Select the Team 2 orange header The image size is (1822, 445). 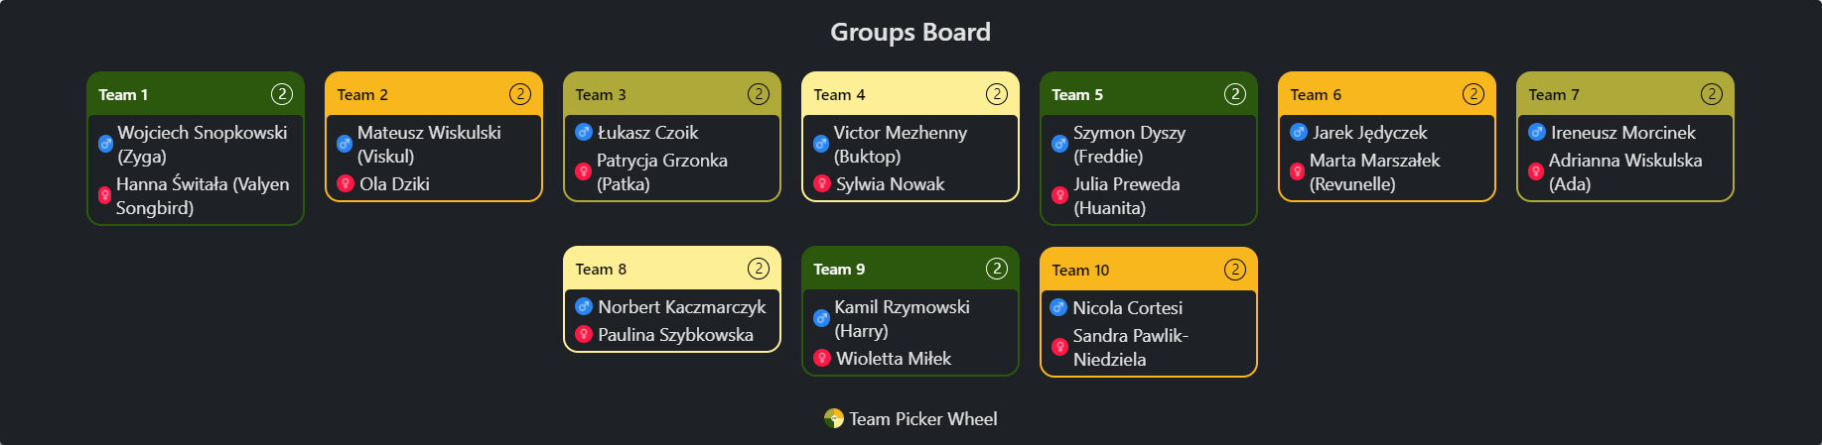(x=434, y=94)
